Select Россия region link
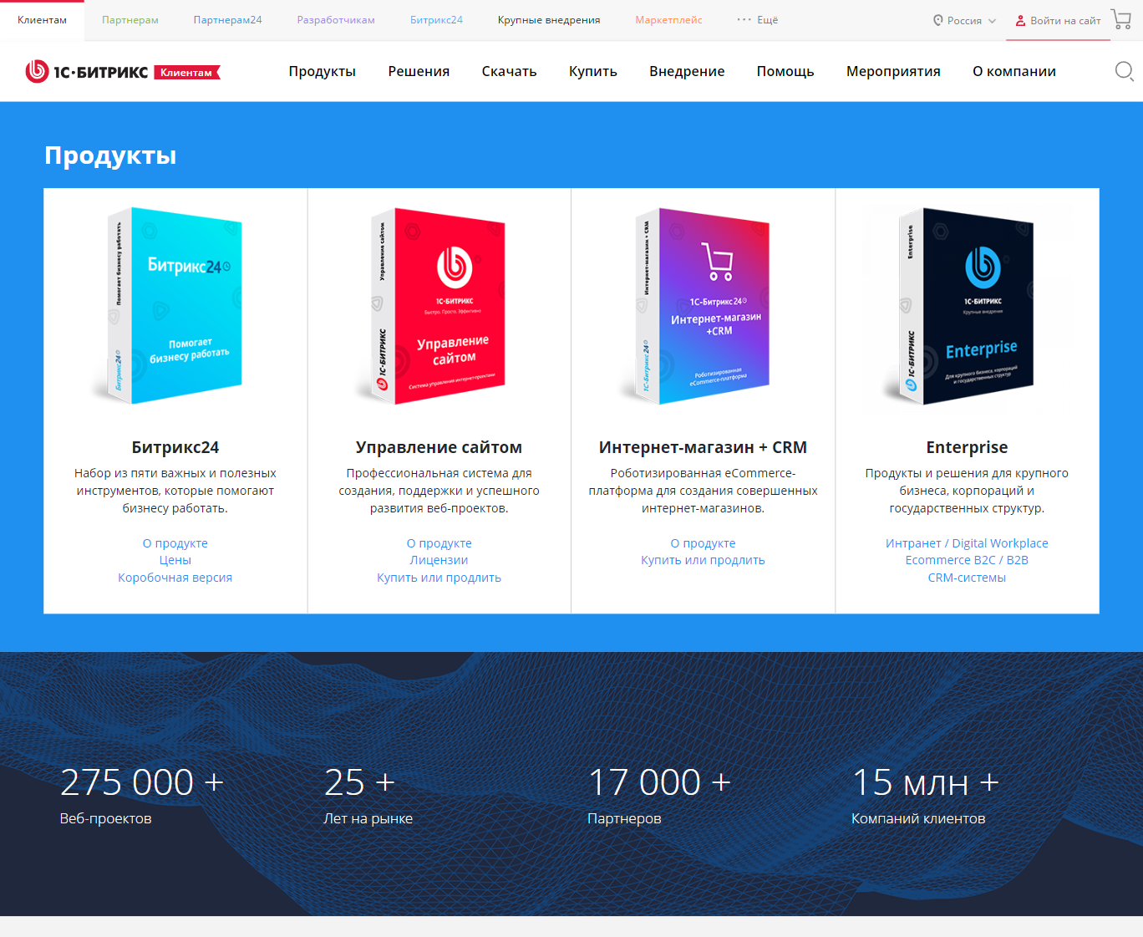 point(964,21)
